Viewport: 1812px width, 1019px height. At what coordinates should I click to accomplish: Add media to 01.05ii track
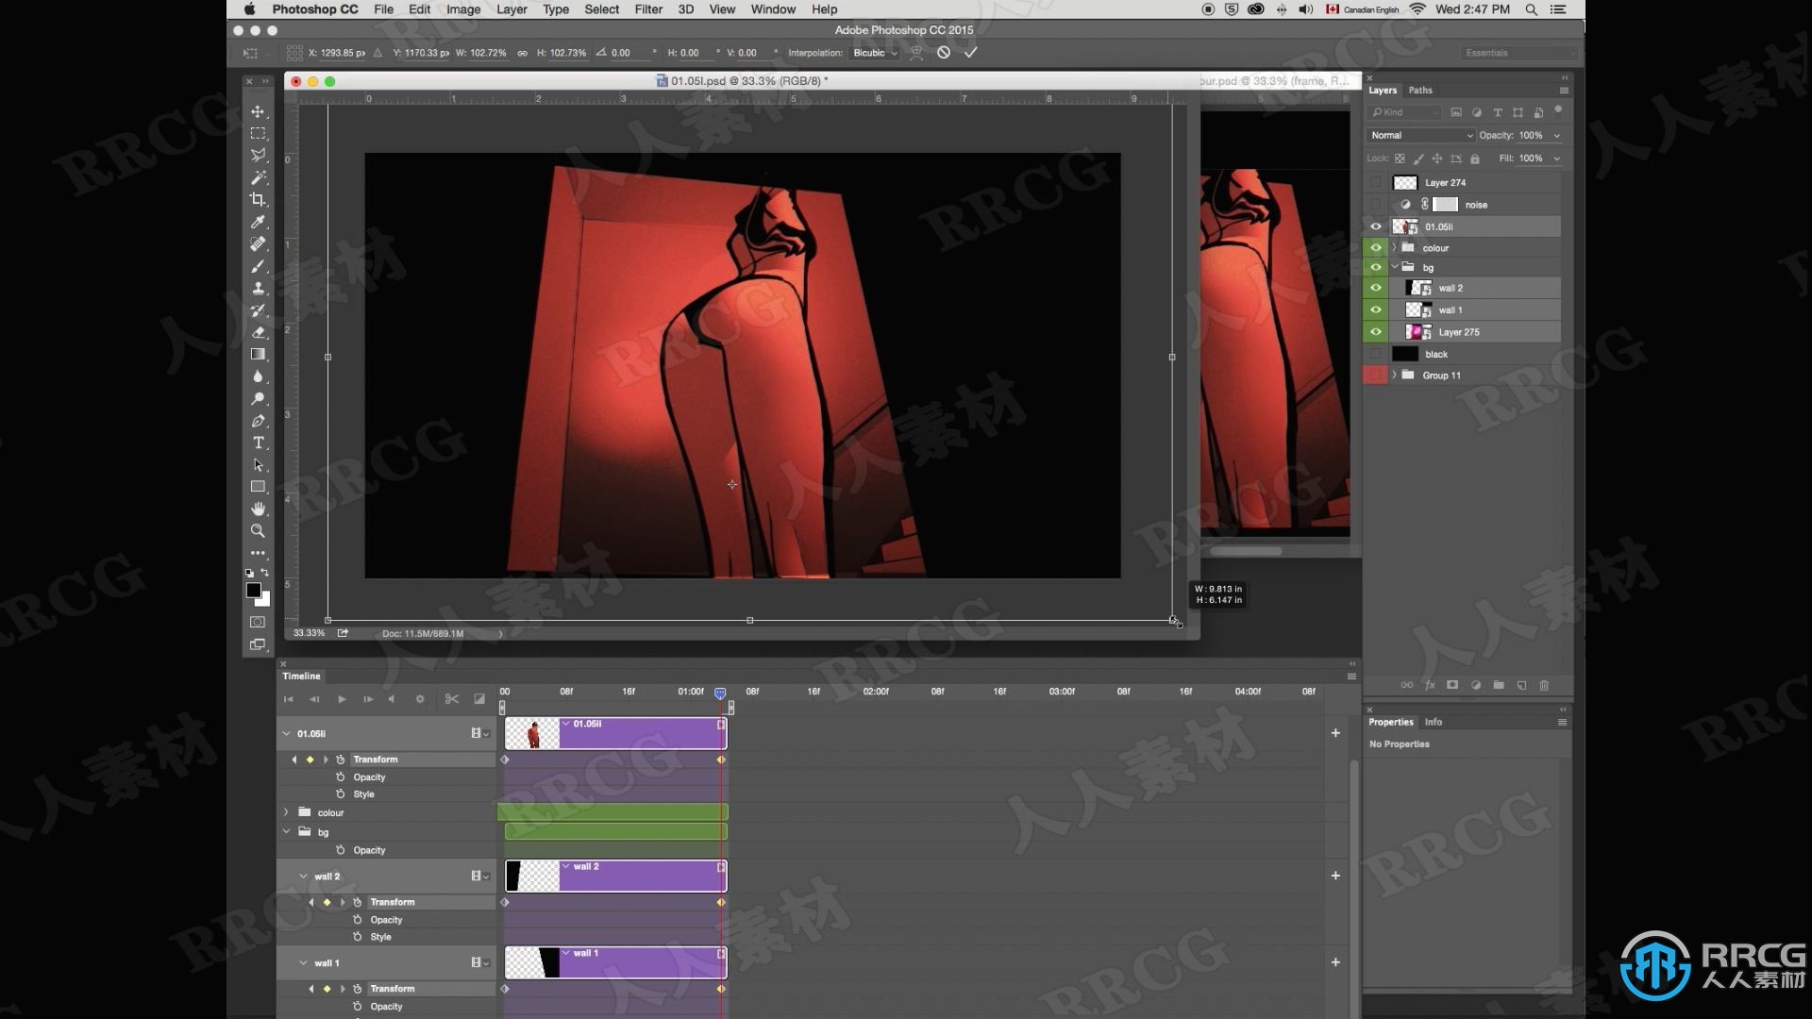[1335, 733]
